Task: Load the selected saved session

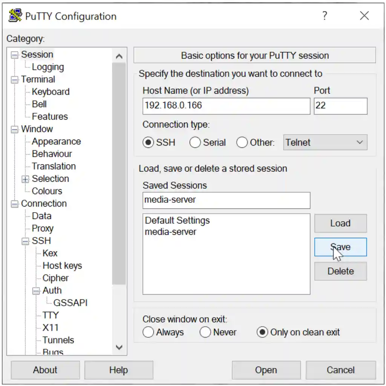Action: [340, 223]
